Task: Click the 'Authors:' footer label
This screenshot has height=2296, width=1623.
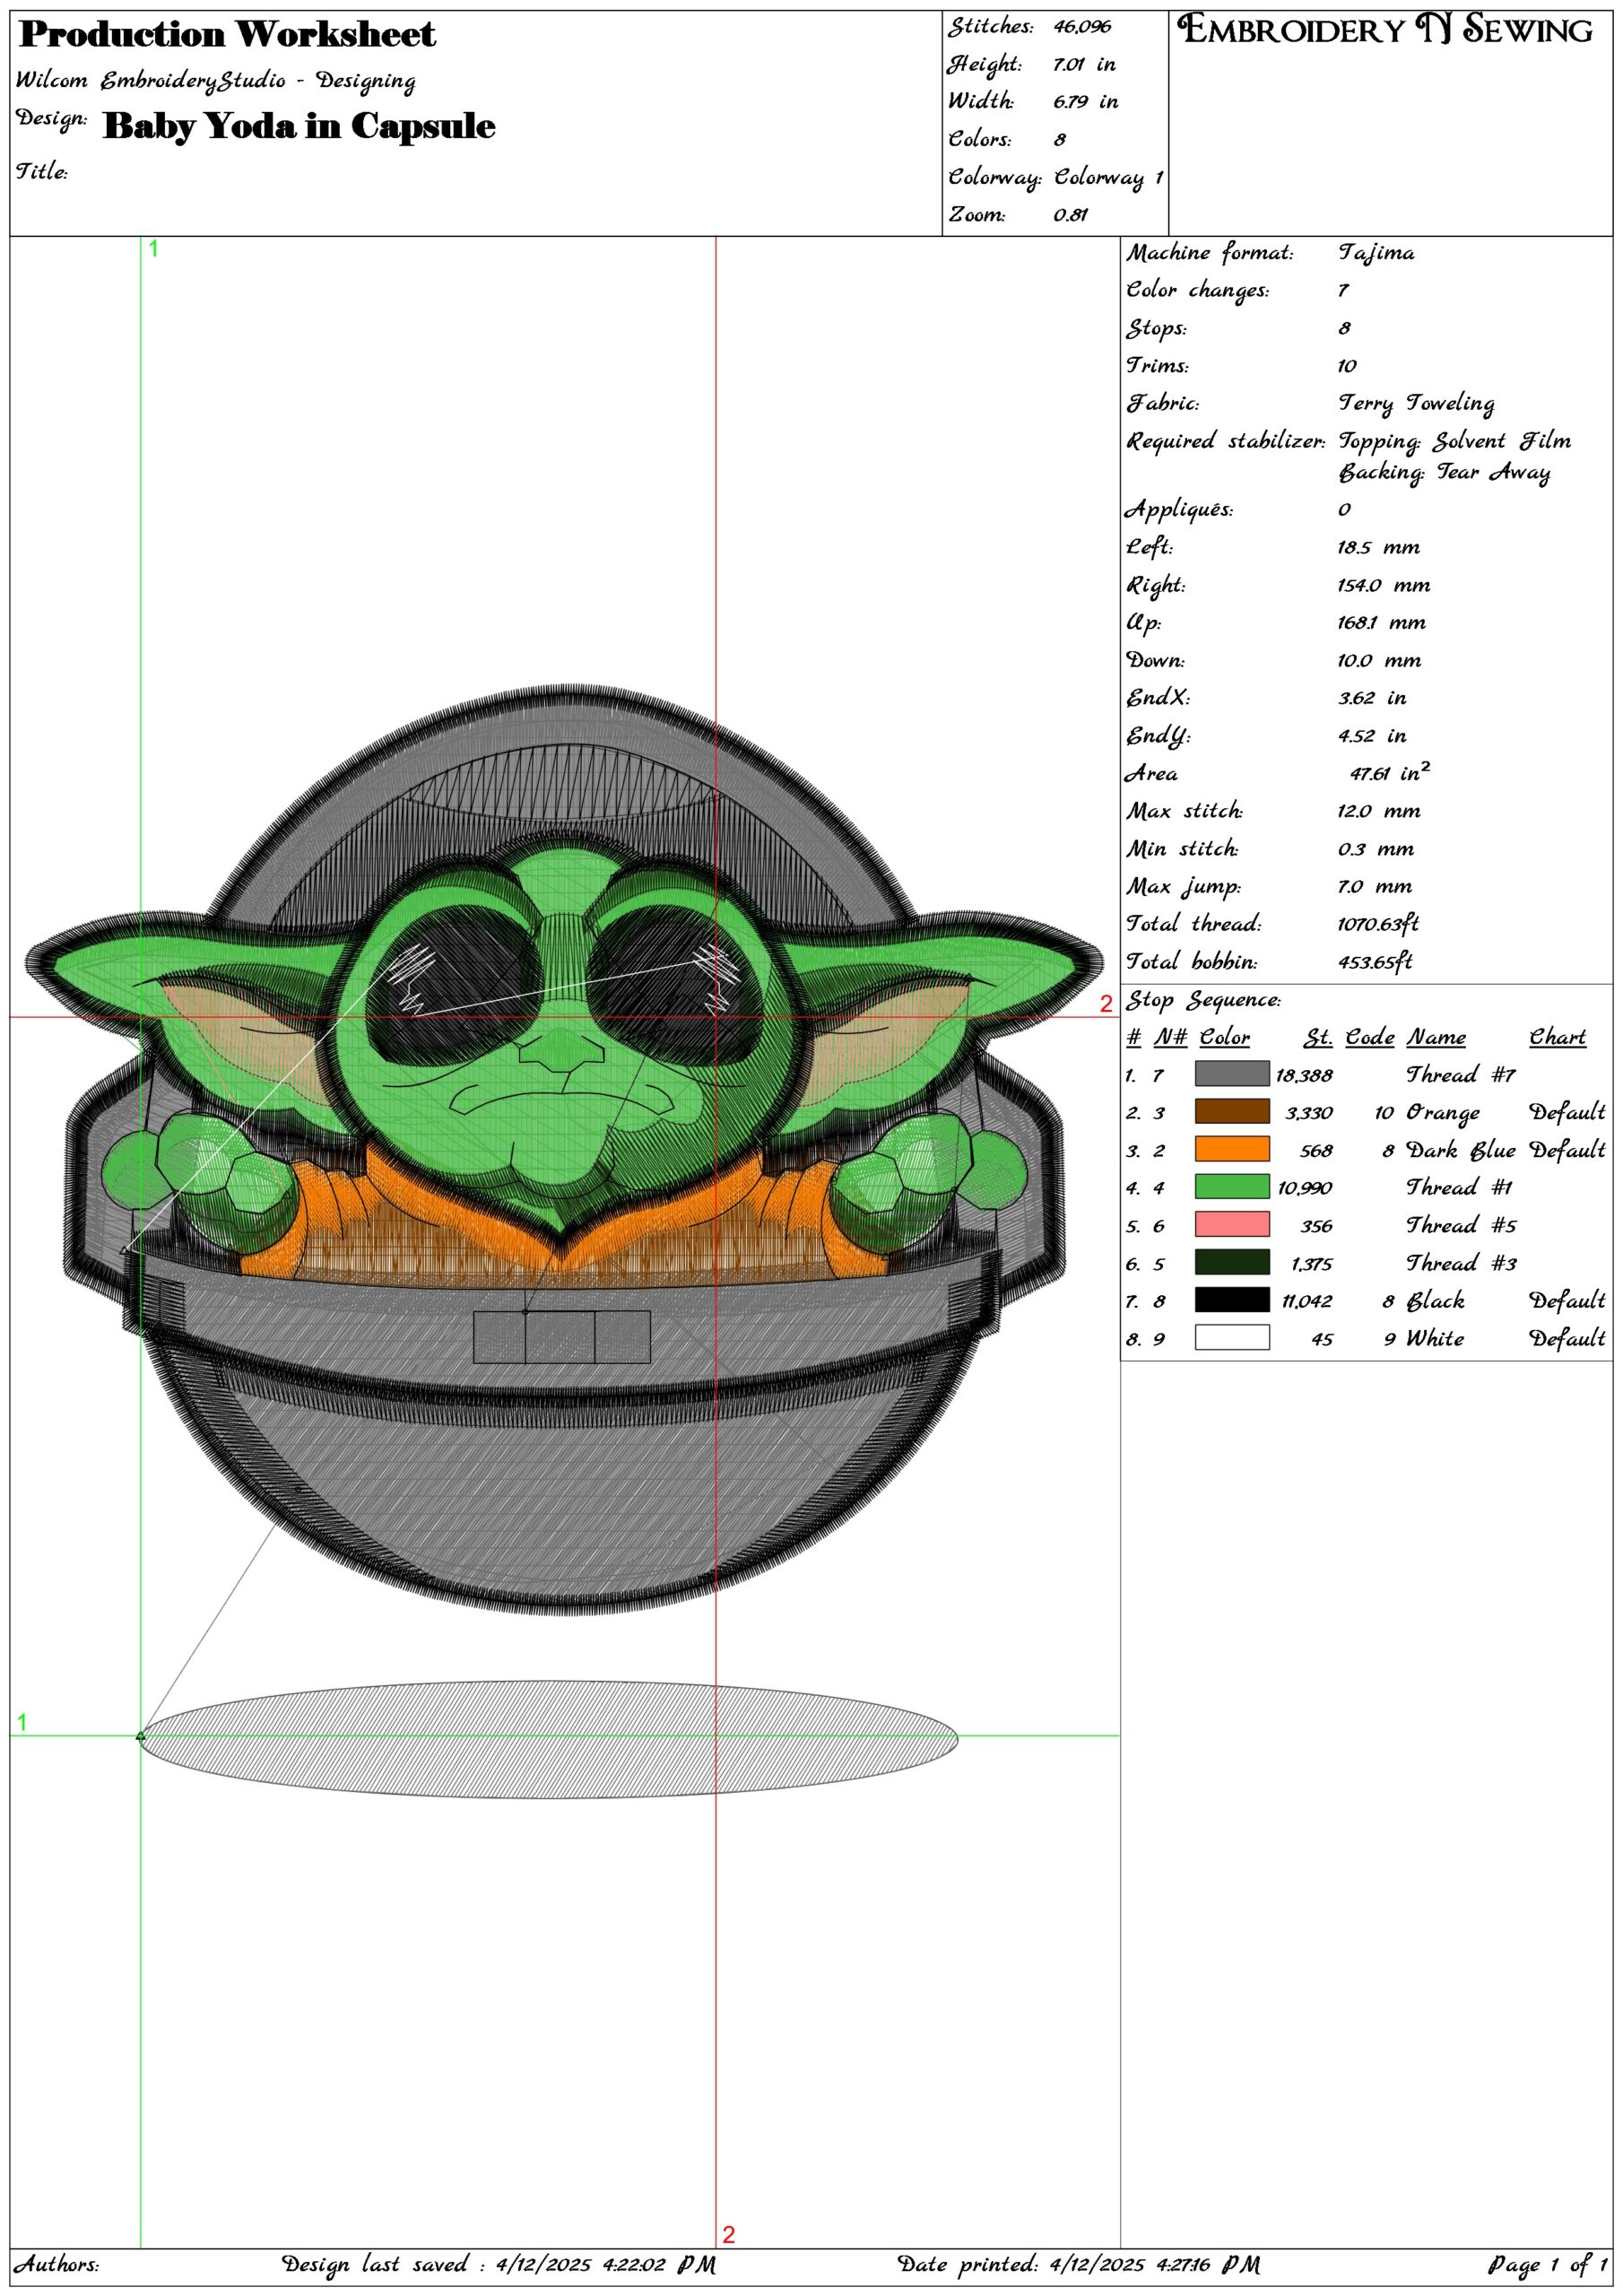Action: (56, 2264)
